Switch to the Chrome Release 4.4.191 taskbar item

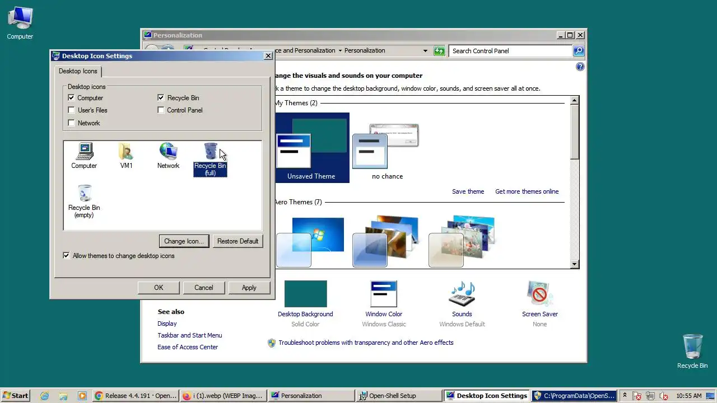[136, 396]
